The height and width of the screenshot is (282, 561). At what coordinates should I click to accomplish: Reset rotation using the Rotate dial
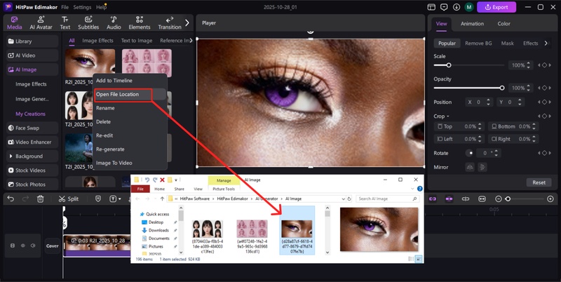coord(470,153)
